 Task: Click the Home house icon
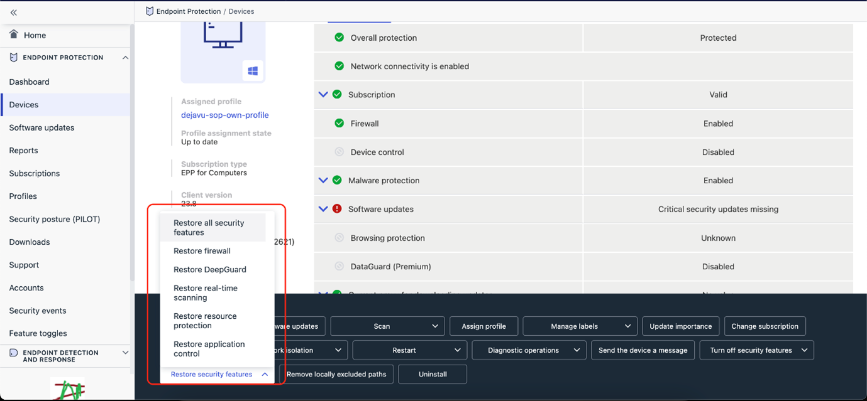point(14,35)
